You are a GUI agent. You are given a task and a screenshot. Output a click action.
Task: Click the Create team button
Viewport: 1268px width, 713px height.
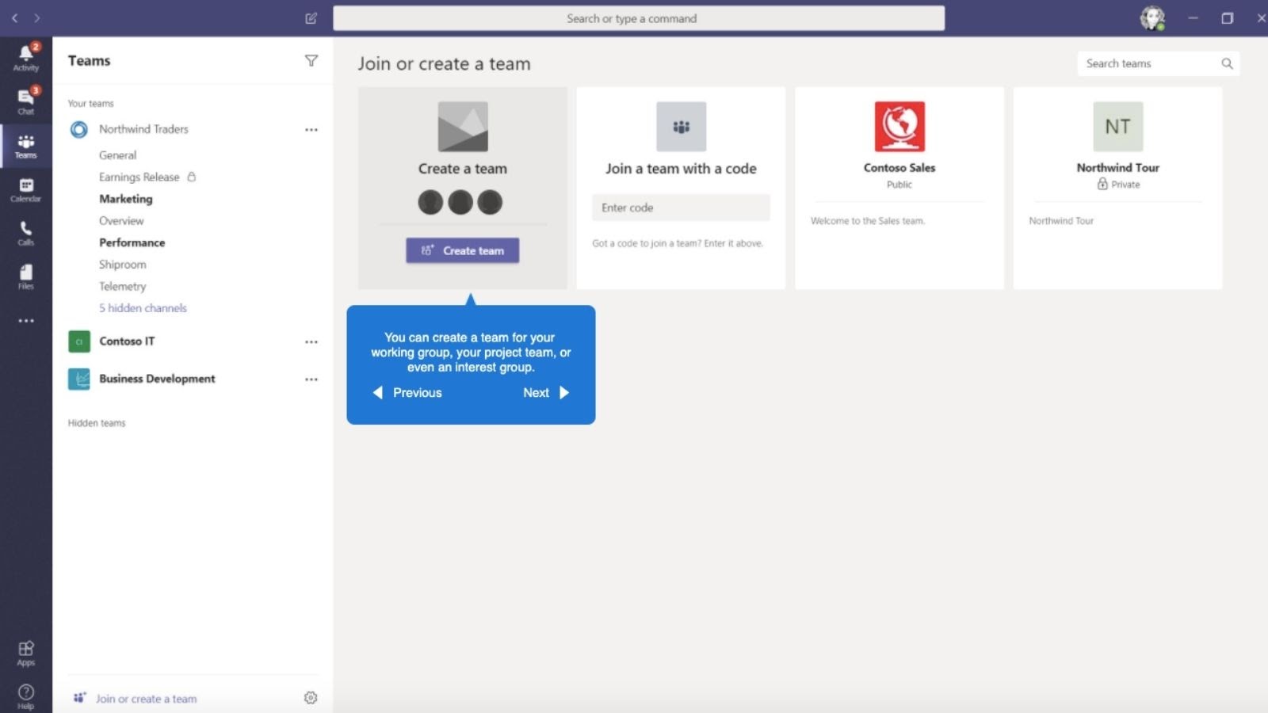click(x=463, y=250)
